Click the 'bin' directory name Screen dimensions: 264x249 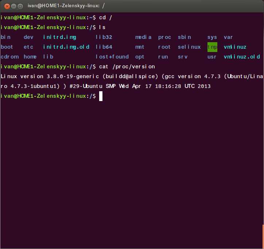5,37
